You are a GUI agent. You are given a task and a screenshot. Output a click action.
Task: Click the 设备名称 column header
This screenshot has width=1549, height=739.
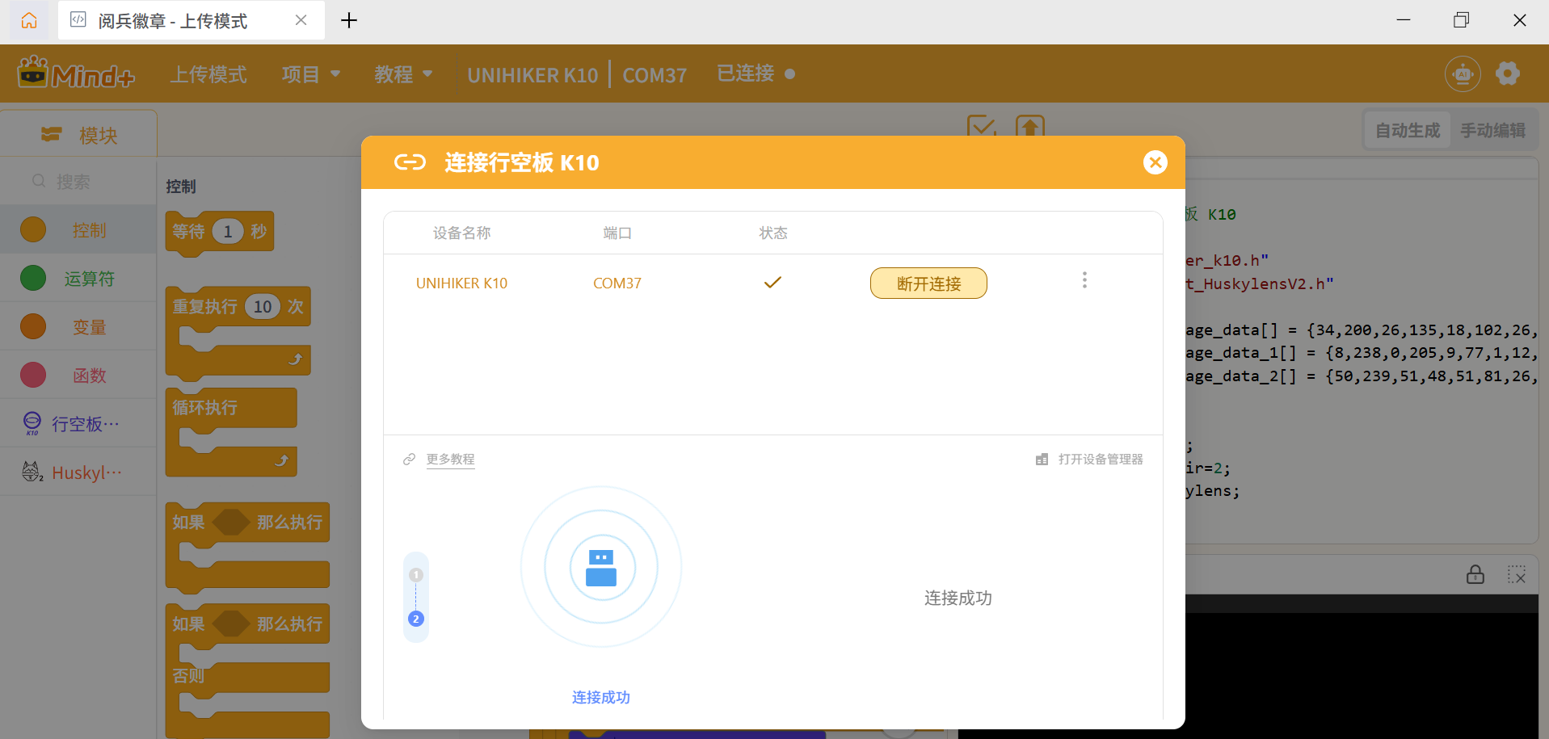point(461,233)
